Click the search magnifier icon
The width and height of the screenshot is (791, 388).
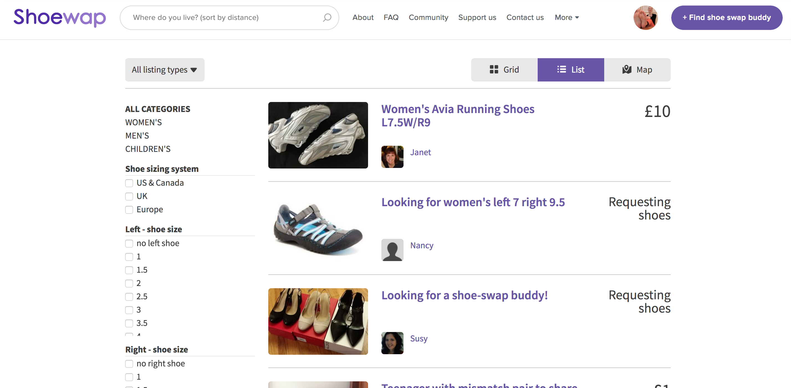(327, 17)
